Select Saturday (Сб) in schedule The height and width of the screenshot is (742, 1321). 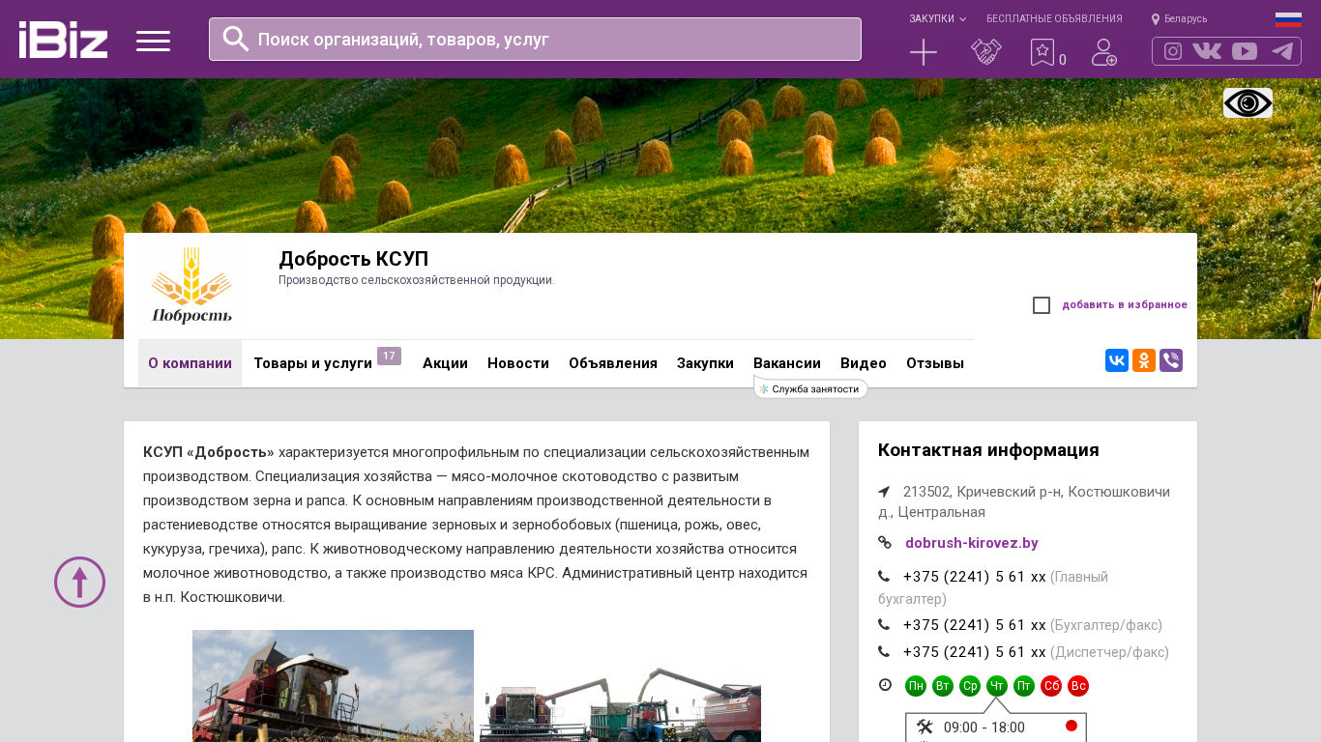[x=1051, y=686]
